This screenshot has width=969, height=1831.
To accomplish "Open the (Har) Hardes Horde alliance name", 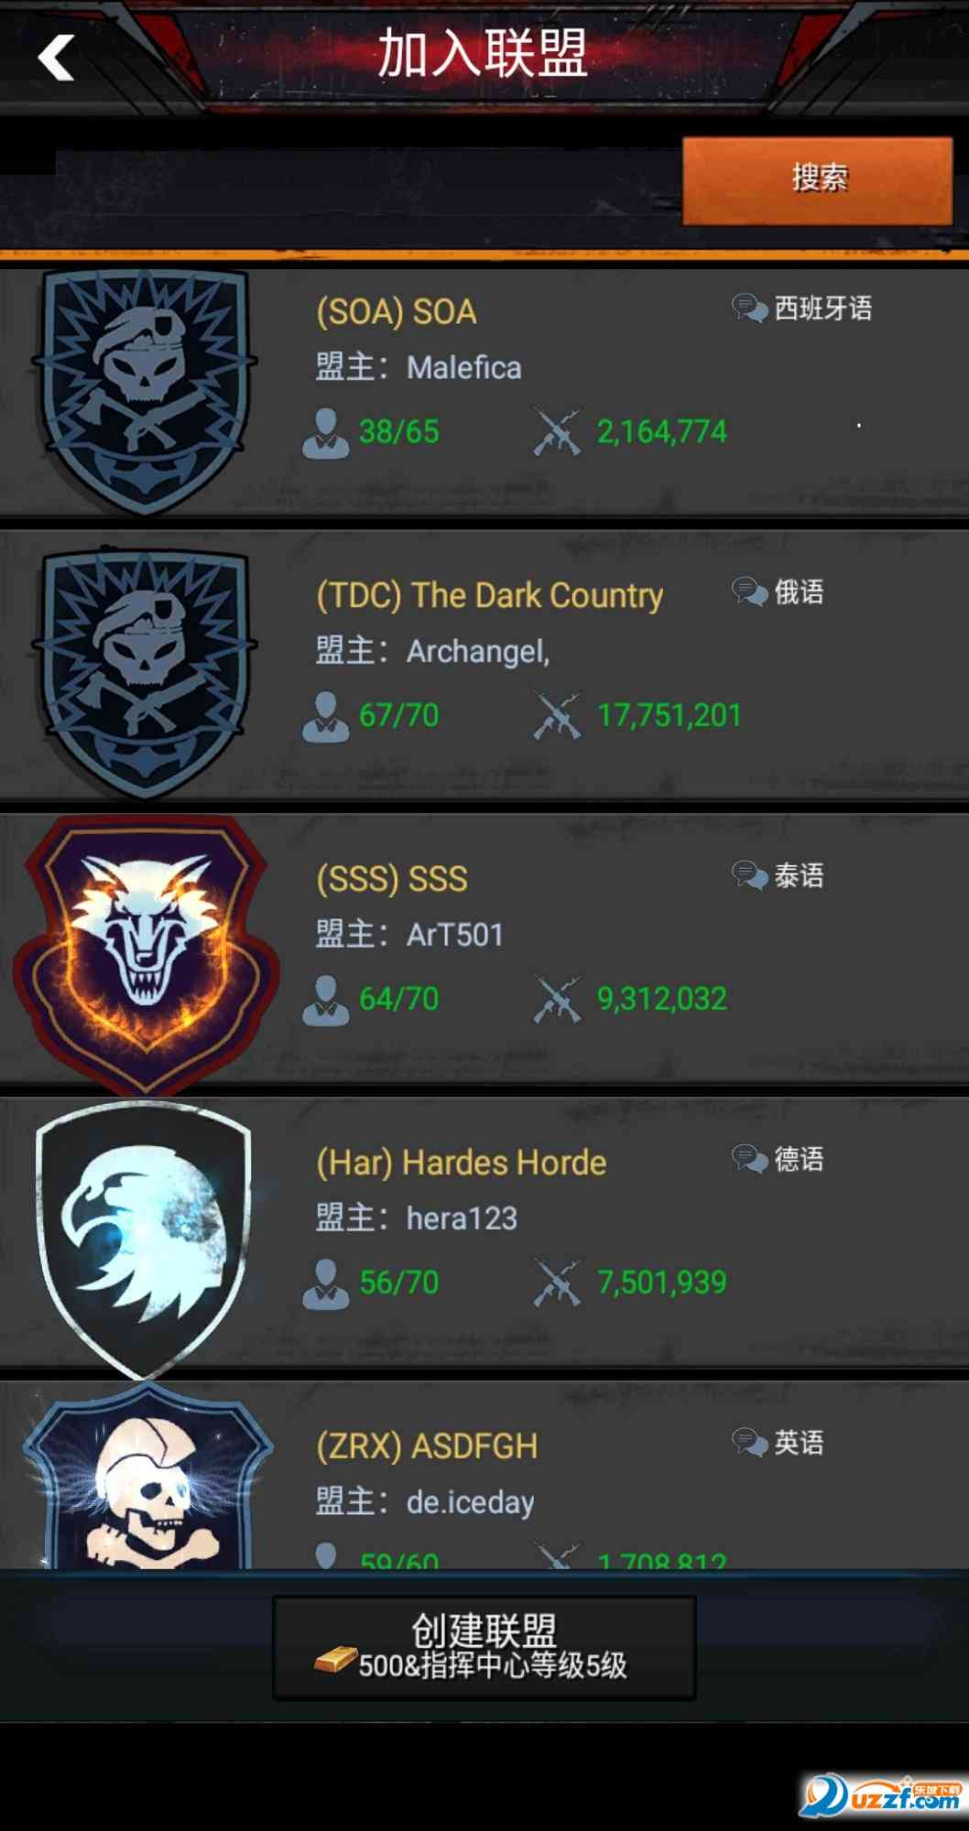I will tap(461, 1163).
